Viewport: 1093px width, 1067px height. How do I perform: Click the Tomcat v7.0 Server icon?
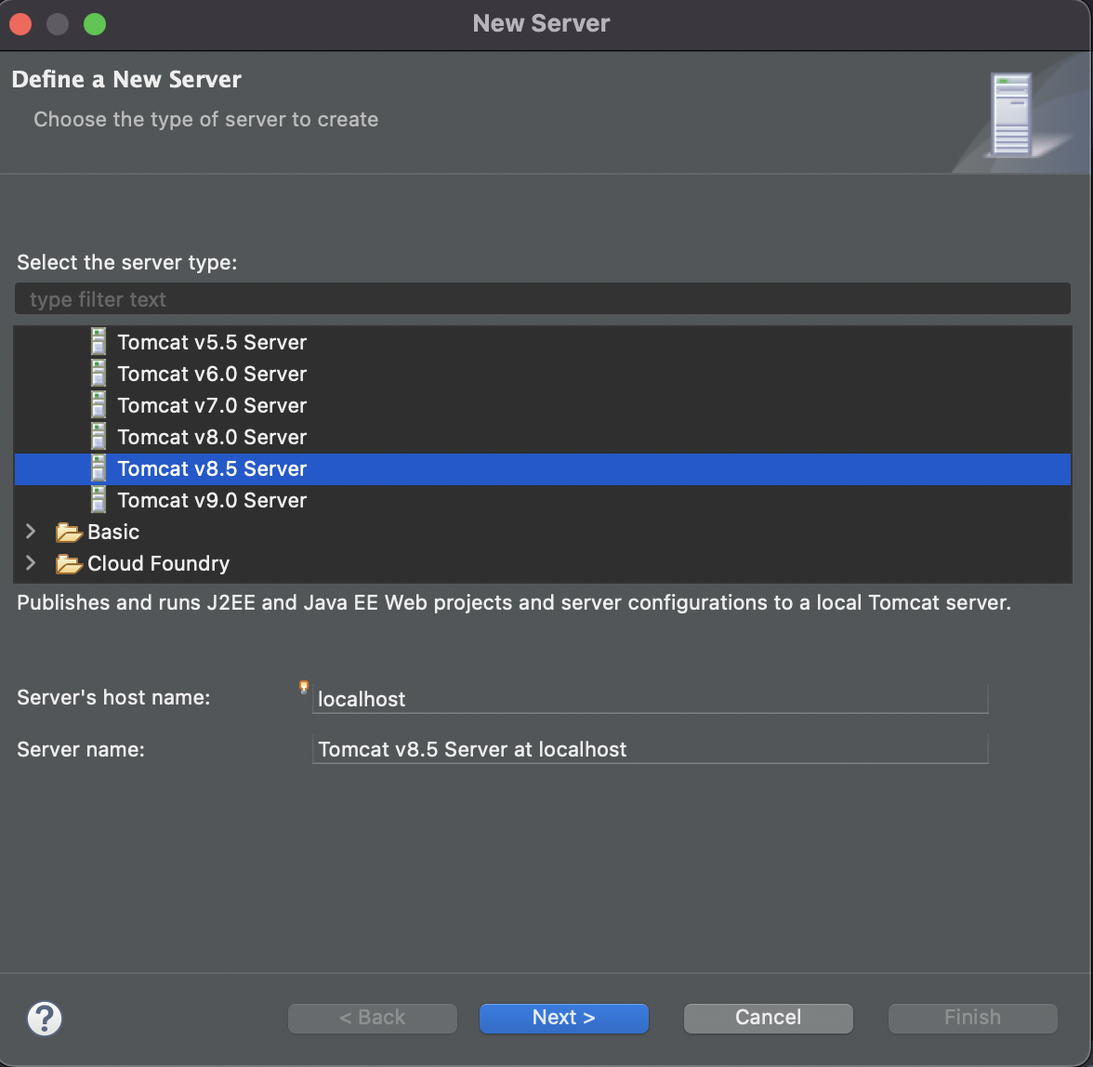(99, 405)
